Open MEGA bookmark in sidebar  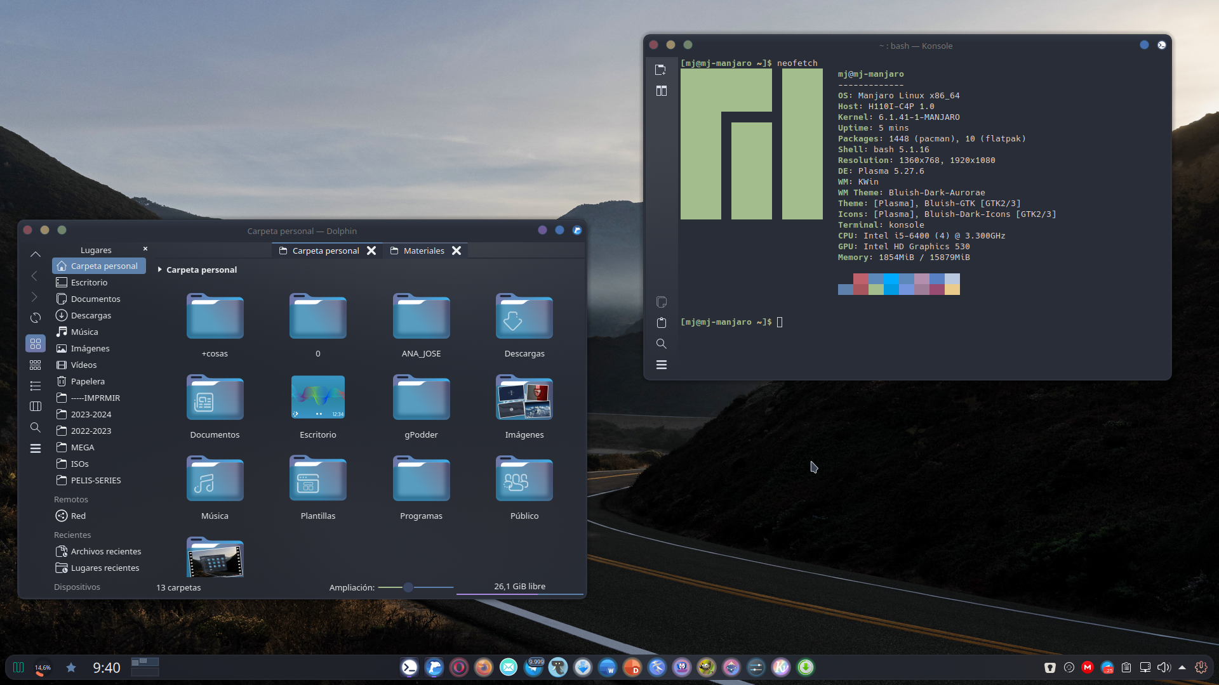click(99, 447)
